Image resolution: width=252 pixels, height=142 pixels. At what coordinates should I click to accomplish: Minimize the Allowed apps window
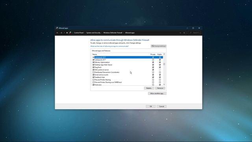click(187, 28)
